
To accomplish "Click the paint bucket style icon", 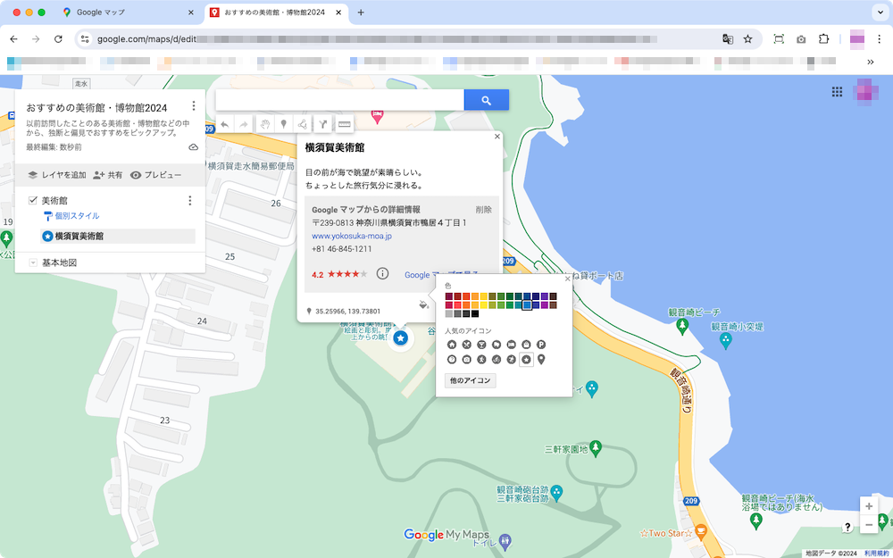I will tap(423, 304).
